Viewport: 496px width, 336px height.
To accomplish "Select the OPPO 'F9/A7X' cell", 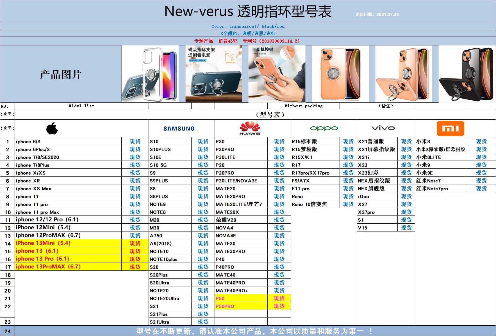I will point(315,180).
